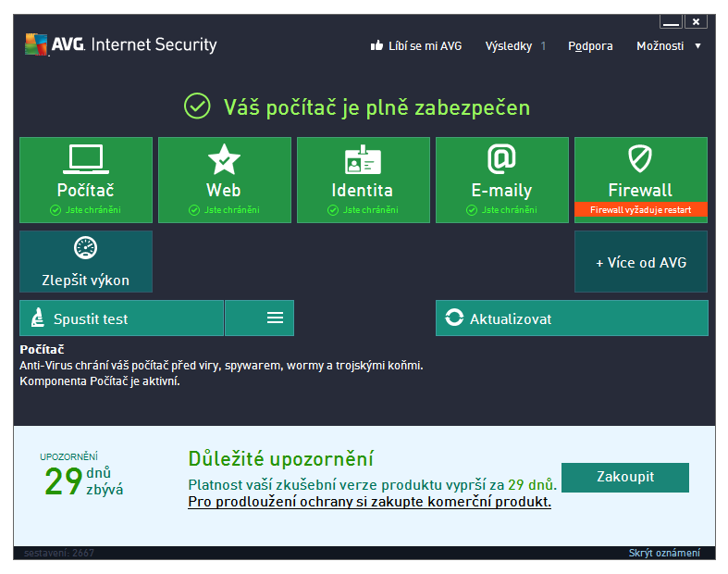Image resolution: width=728 pixels, height=574 pixels.
Task: Click the Zlepšit výkon speedometer icon
Action: pos(86,248)
